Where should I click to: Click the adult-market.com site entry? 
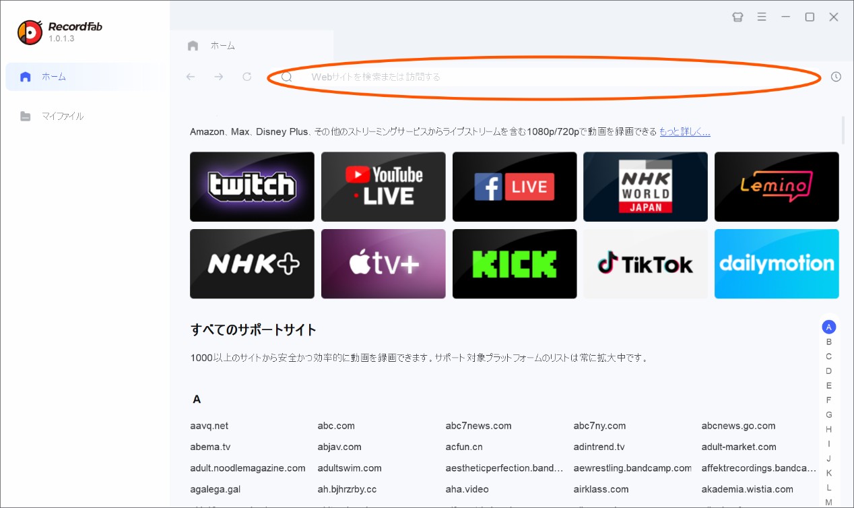[x=739, y=447]
